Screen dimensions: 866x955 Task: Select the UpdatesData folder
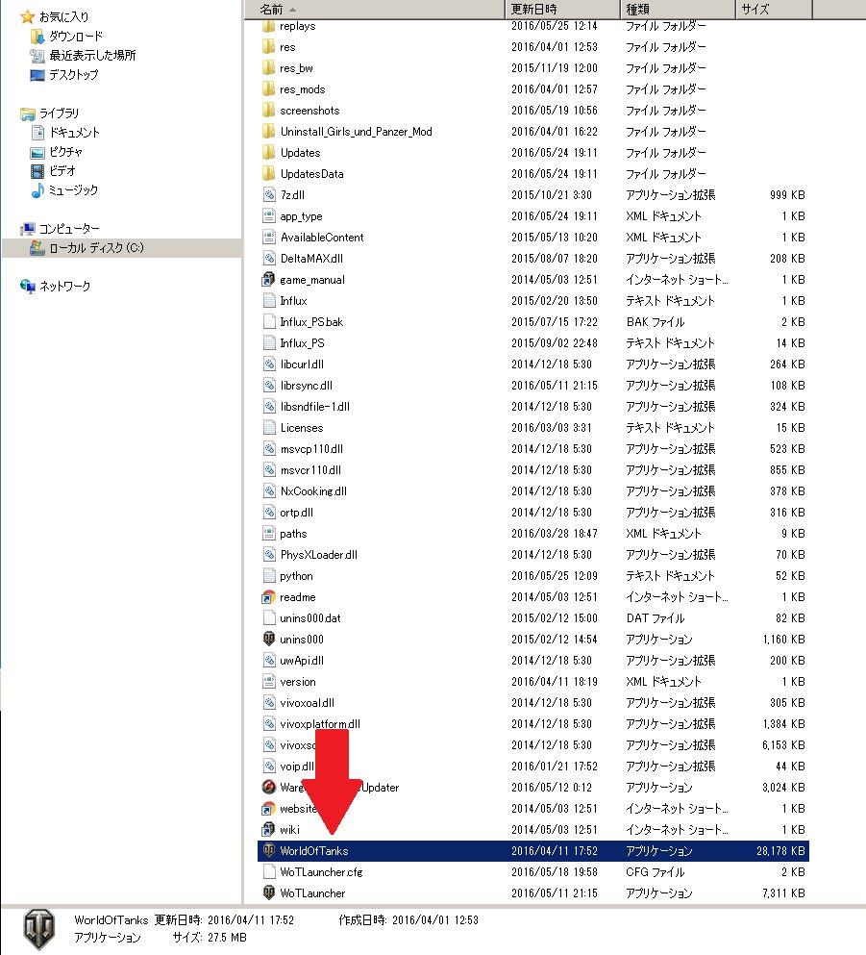311,173
